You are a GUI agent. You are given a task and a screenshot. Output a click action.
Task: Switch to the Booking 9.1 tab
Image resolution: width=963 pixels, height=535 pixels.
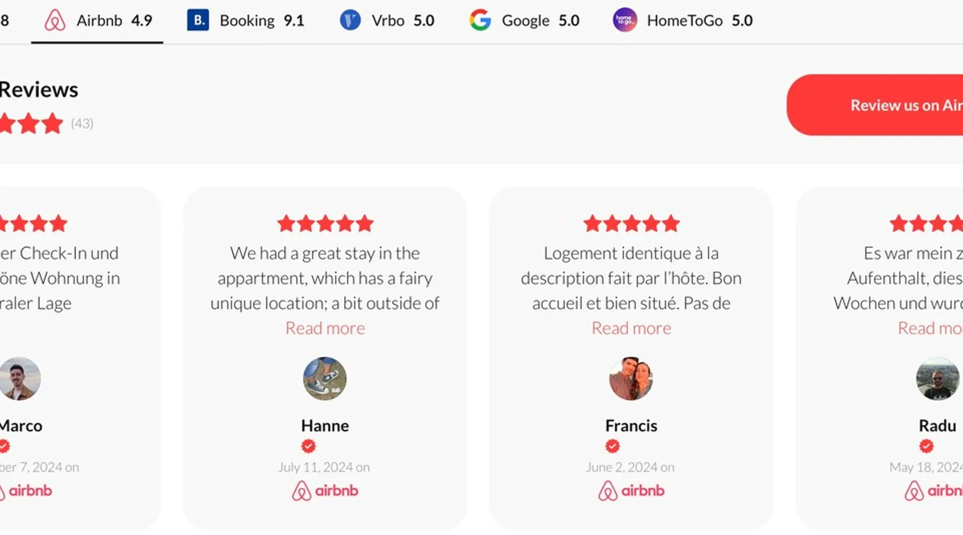click(246, 21)
